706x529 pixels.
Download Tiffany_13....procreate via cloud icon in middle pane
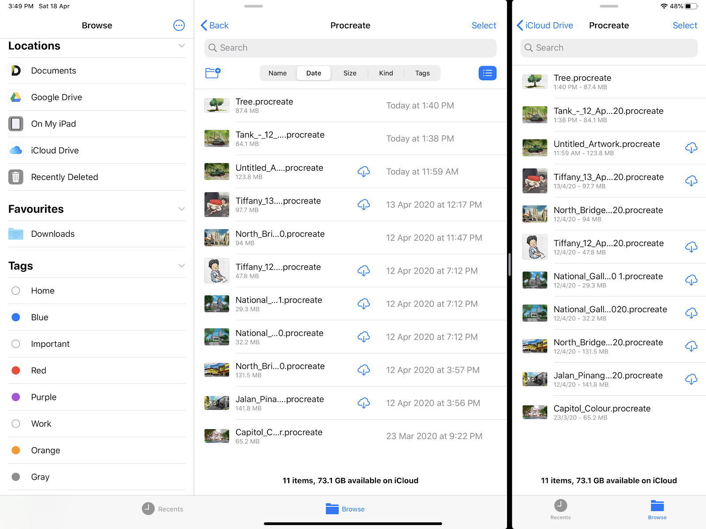pyautogui.click(x=364, y=205)
